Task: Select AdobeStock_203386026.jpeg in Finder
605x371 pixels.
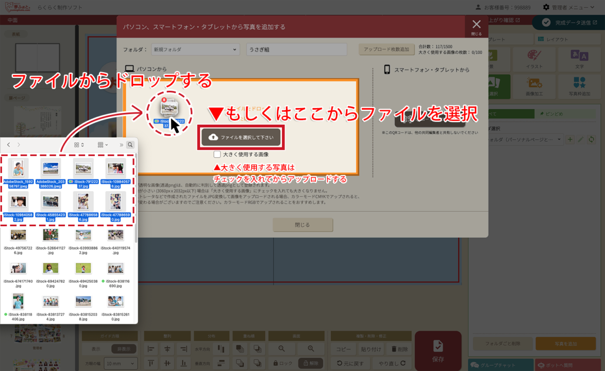Action: tap(51, 174)
